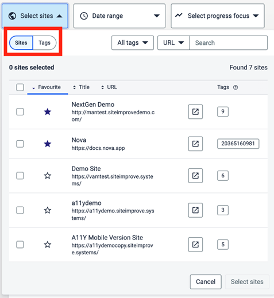Switch to the Tags tab

(44, 42)
